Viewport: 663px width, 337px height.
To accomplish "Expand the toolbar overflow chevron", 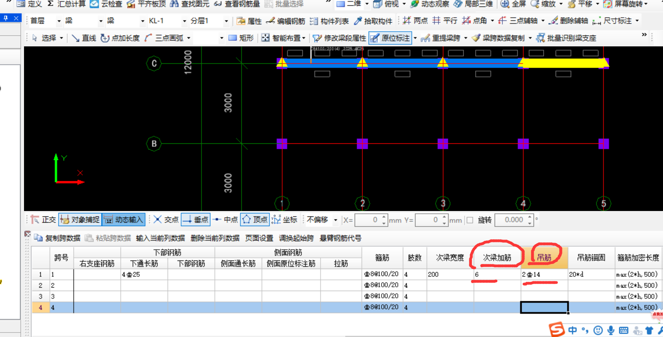I will click(644, 34).
